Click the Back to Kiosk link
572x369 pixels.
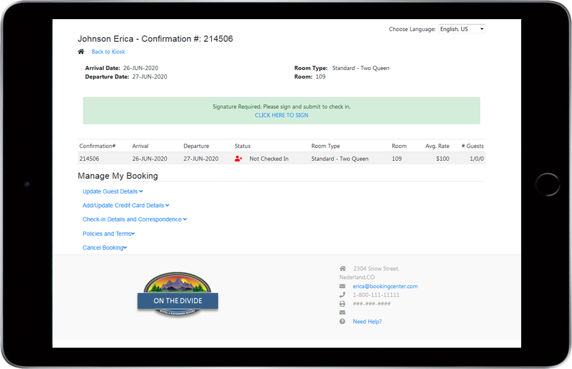tap(108, 52)
